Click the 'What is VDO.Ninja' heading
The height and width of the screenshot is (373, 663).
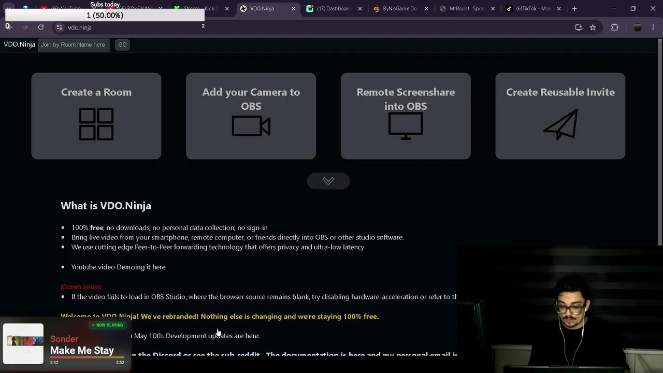106,206
